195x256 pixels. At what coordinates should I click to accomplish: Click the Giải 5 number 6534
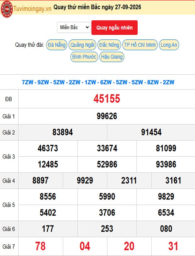pyautogui.click(x=166, y=212)
